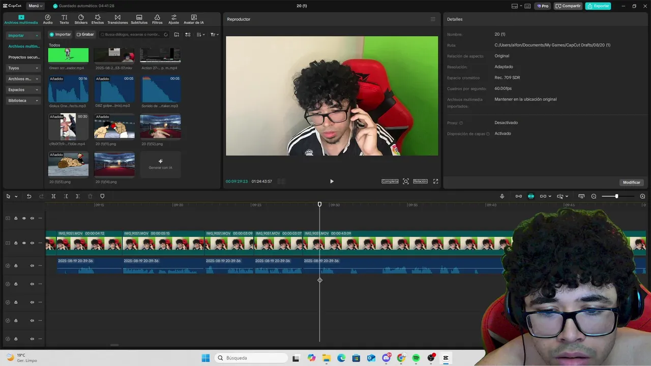Image resolution: width=651 pixels, height=366 pixels.
Task: Hide the top empty video track
Action: click(24, 218)
